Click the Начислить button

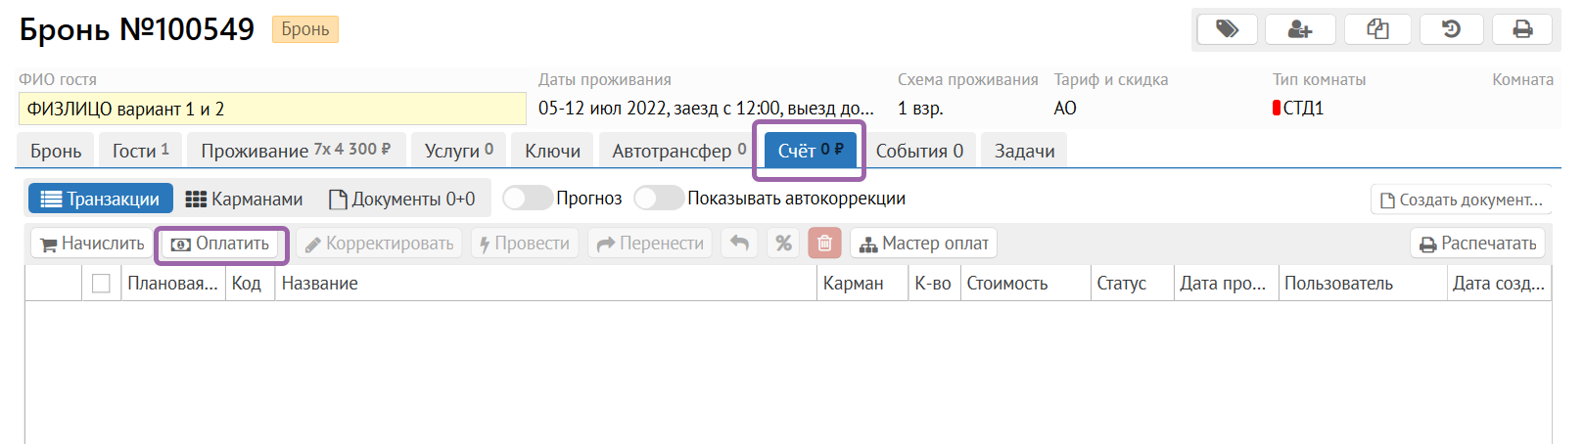[92, 244]
